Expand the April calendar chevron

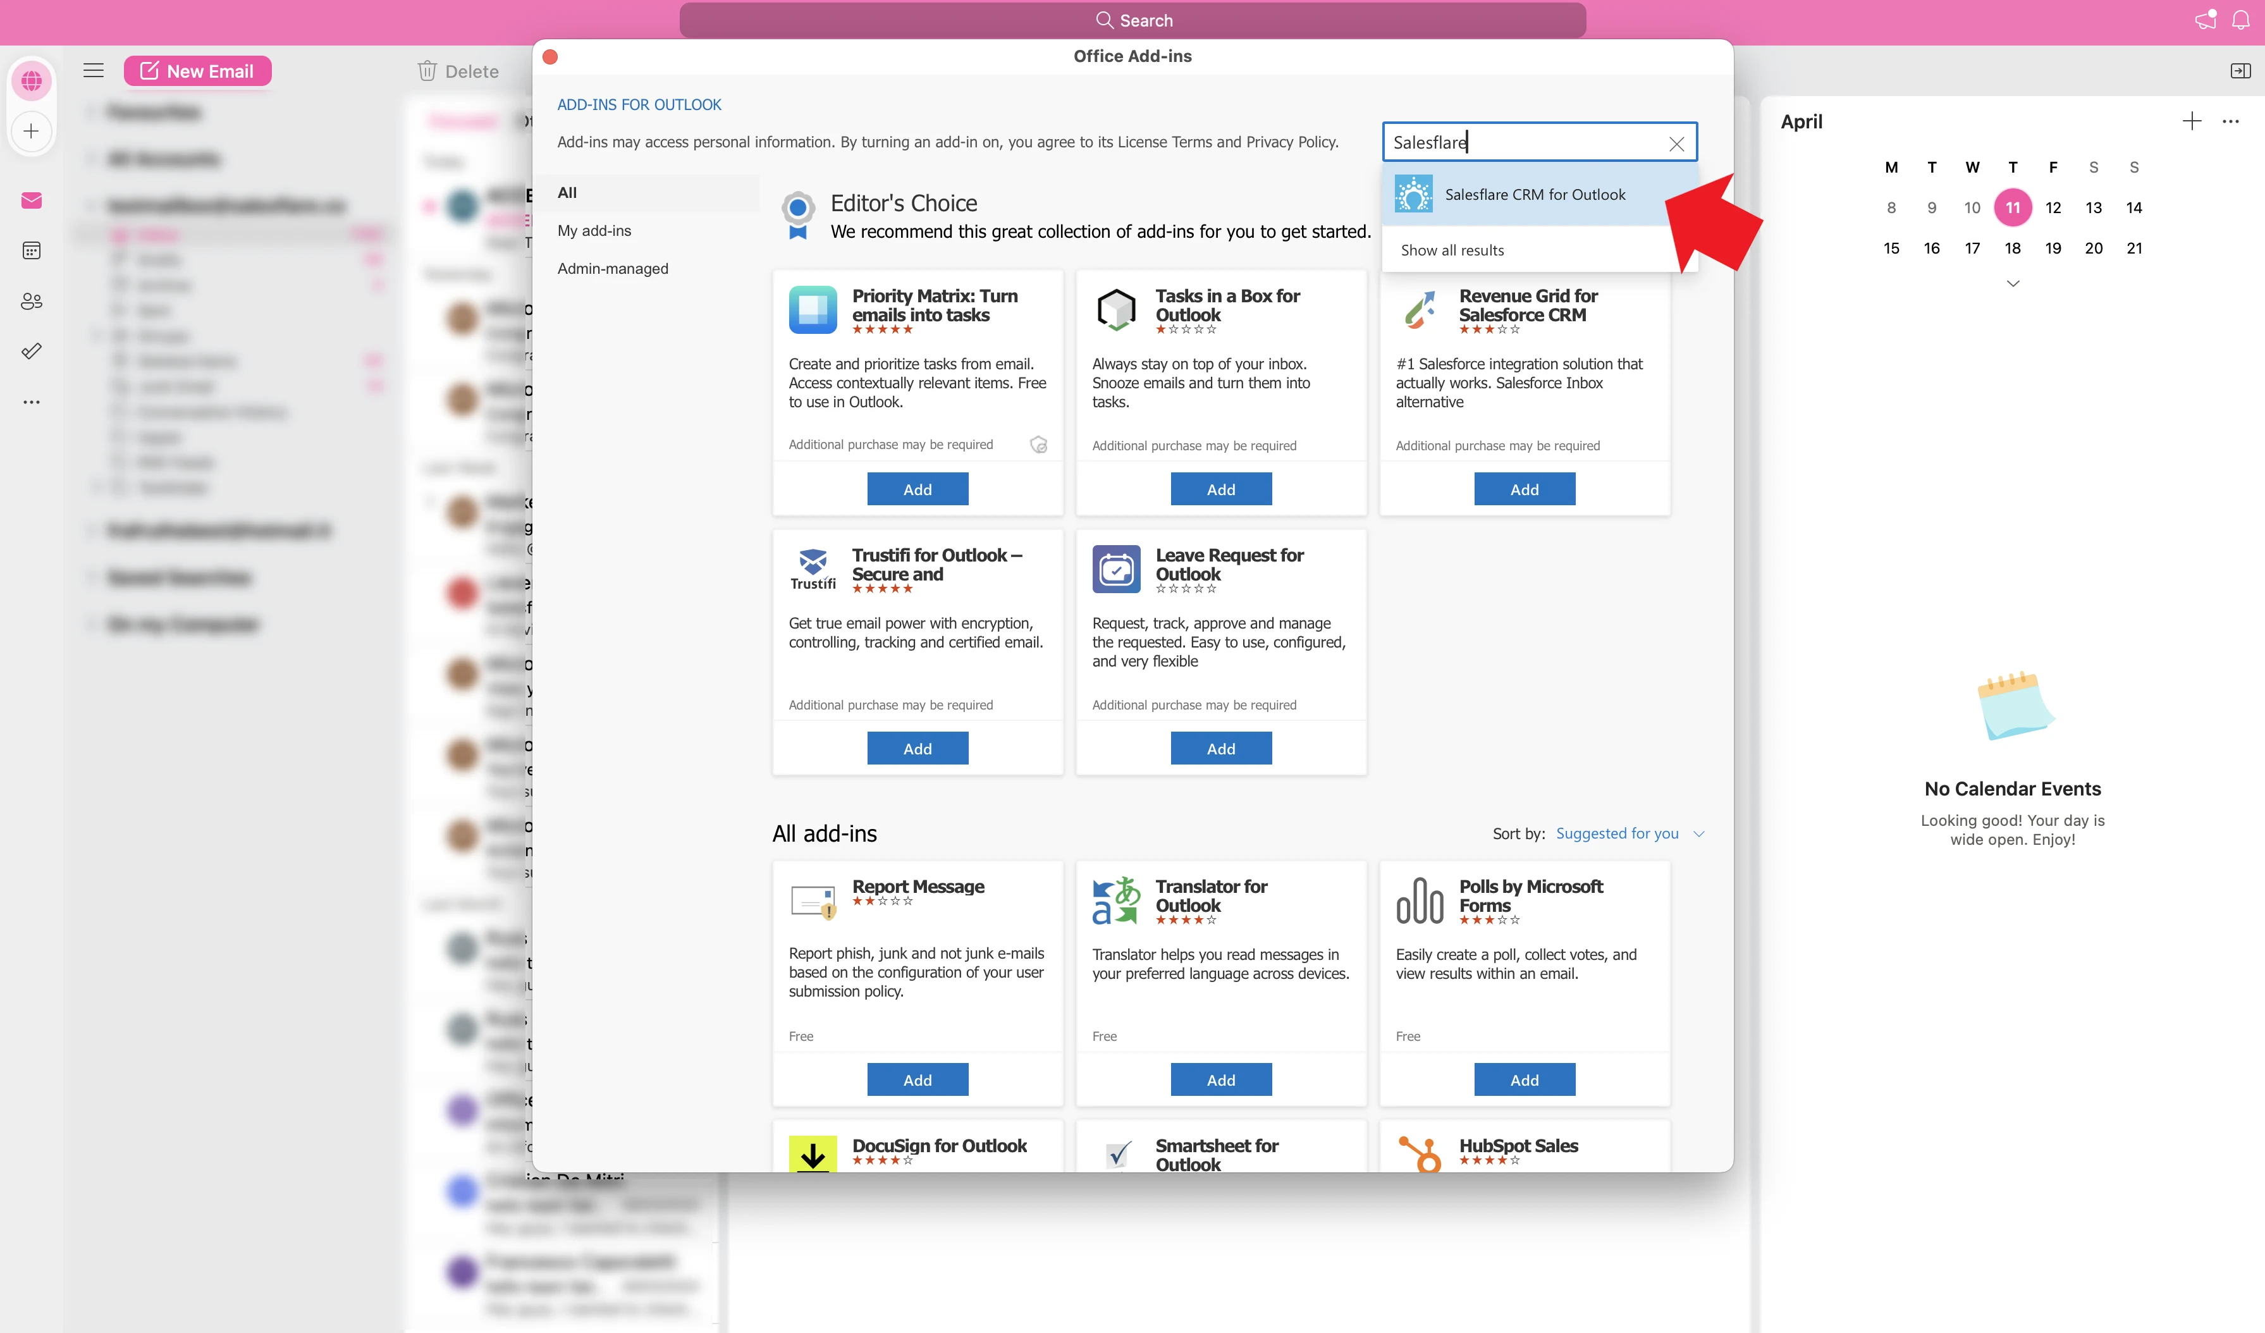pyautogui.click(x=2013, y=283)
